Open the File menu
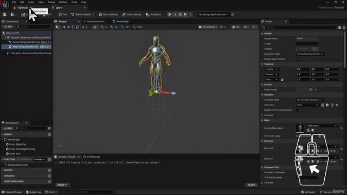 [14, 2]
